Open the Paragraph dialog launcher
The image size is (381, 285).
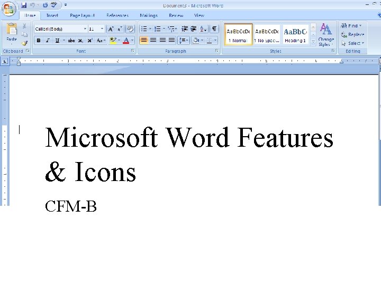click(217, 51)
